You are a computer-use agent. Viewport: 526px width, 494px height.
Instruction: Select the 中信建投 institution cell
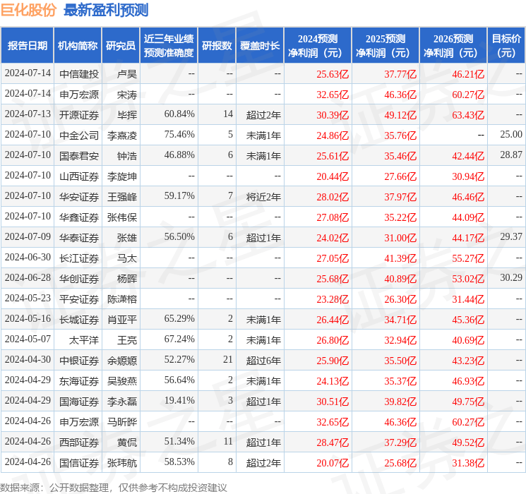pyautogui.click(x=79, y=74)
